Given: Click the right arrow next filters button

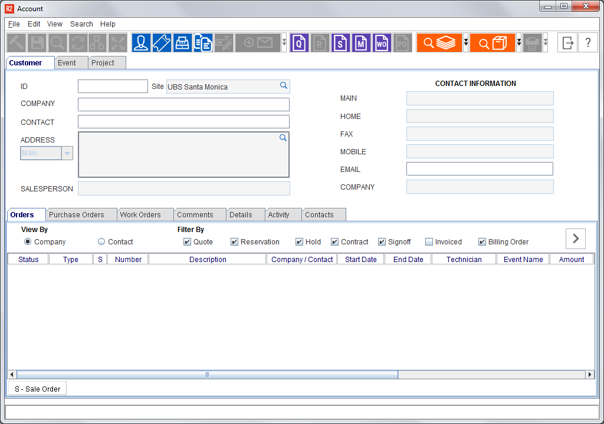Looking at the screenshot, I should [x=576, y=238].
